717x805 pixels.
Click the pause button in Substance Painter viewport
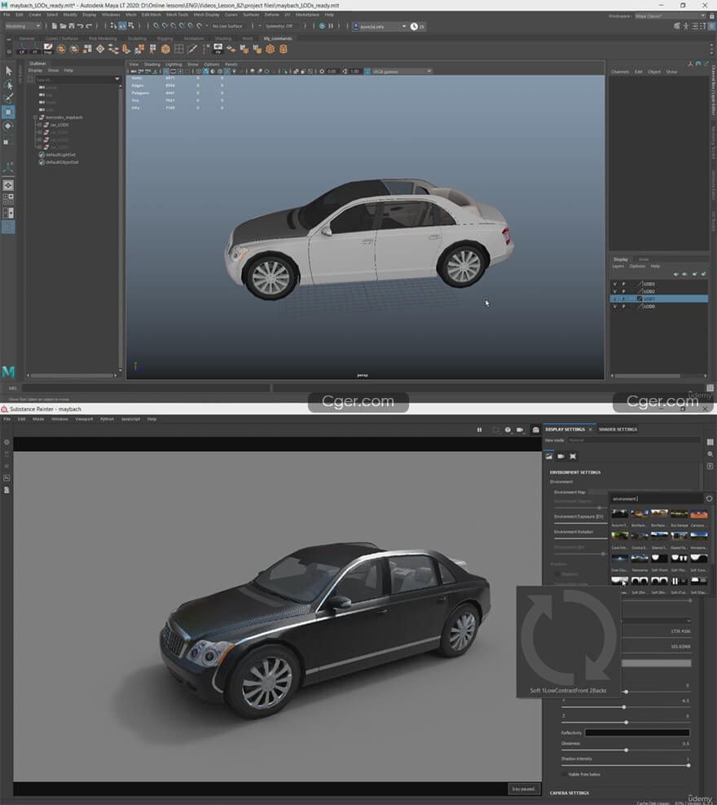(x=480, y=430)
